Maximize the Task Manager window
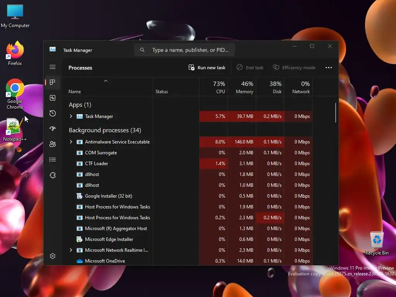This screenshot has height=297, width=396. pyautogui.click(x=312, y=46)
